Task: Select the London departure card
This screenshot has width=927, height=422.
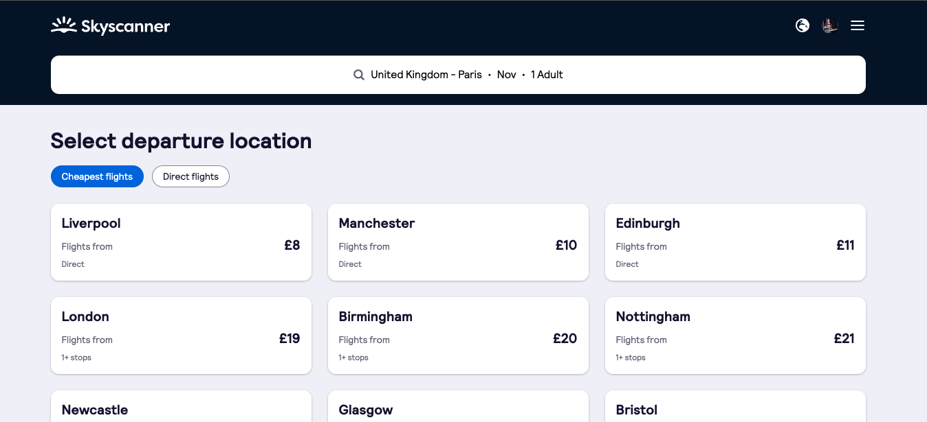Action: (x=181, y=336)
